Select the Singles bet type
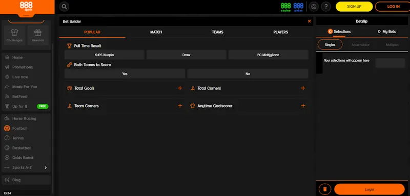This screenshot has height=196, width=410. pyautogui.click(x=330, y=44)
